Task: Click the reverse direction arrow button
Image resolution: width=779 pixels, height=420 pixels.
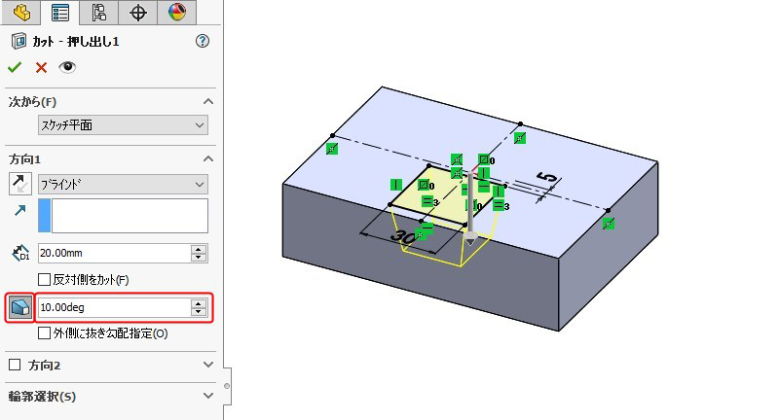Action: click(19, 184)
